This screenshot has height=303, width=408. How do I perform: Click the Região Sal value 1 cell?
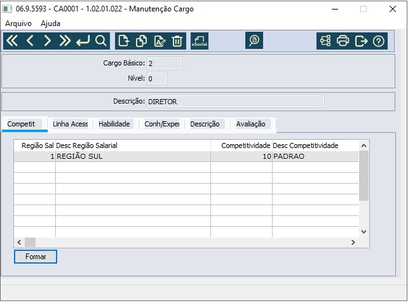[34, 156]
